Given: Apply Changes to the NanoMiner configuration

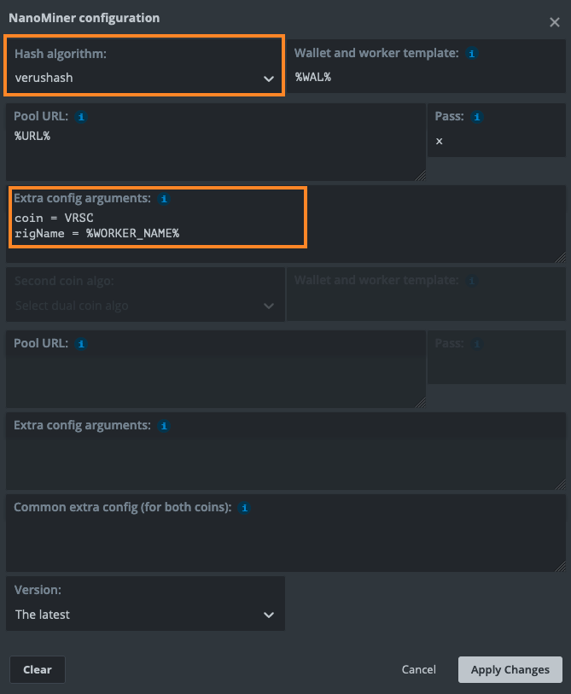Looking at the screenshot, I should click(x=510, y=669).
